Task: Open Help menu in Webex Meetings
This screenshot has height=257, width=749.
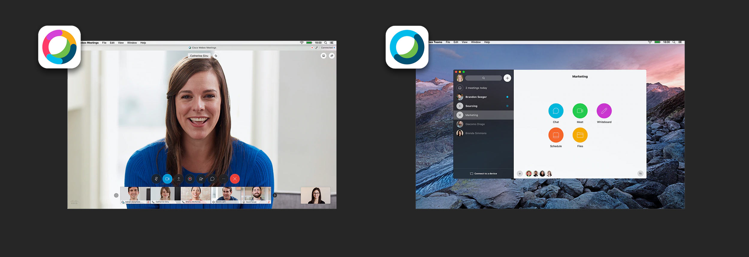Action: coord(143,43)
